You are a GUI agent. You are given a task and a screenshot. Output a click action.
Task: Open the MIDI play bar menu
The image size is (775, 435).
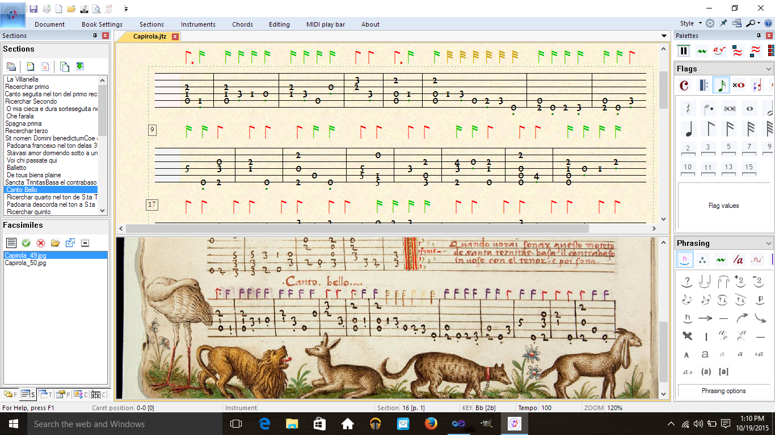click(325, 24)
